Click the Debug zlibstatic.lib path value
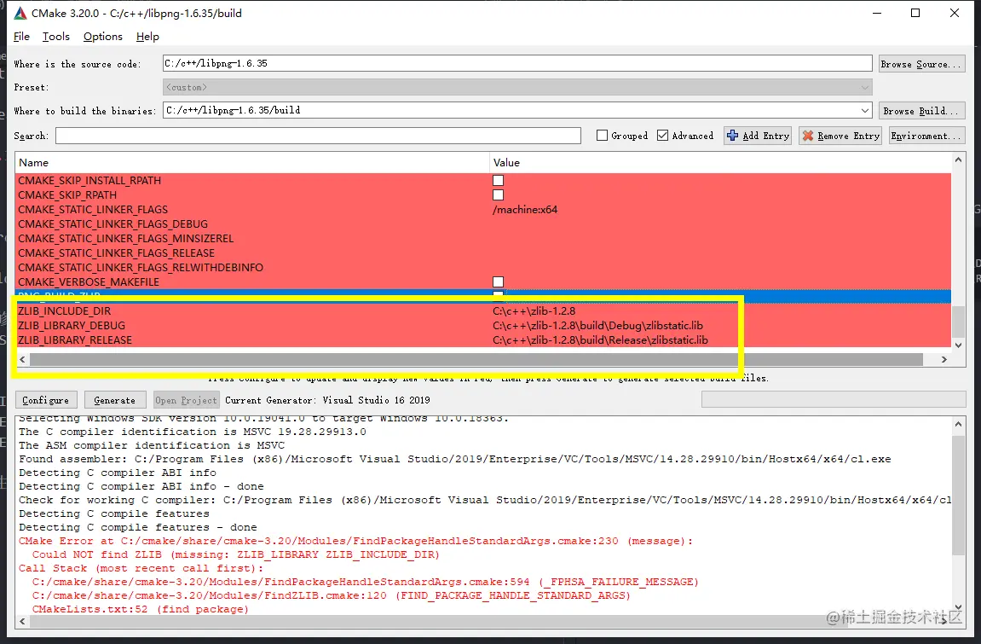The height and width of the screenshot is (644, 981). click(x=597, y=326)
